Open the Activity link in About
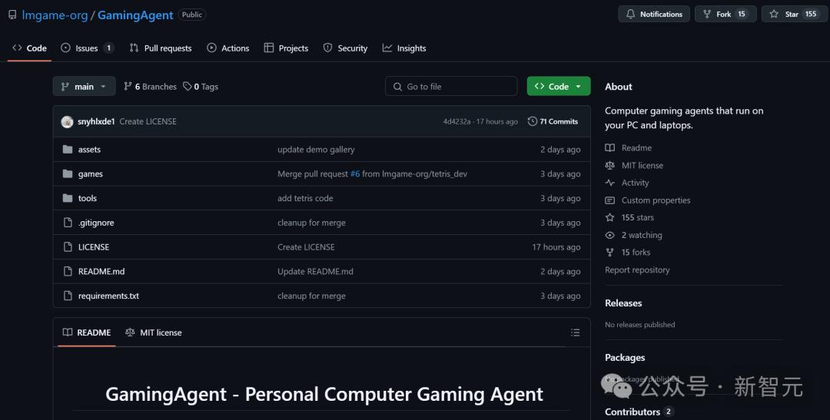 (627, 183)
